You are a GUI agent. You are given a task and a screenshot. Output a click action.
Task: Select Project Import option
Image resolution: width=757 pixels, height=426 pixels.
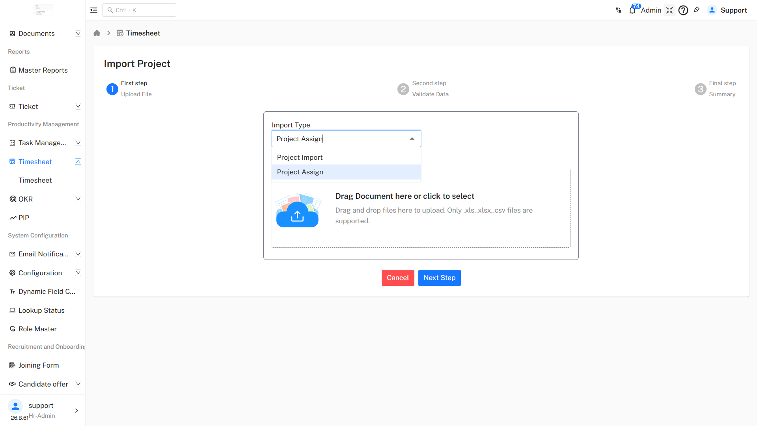[x=346, y=157]
